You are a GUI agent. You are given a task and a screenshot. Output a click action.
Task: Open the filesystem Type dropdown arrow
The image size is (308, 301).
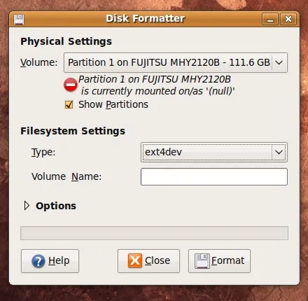point(279,152)
